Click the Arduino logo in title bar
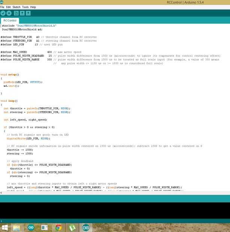This screenshot has height=232, width=230. tap(1, 2)
